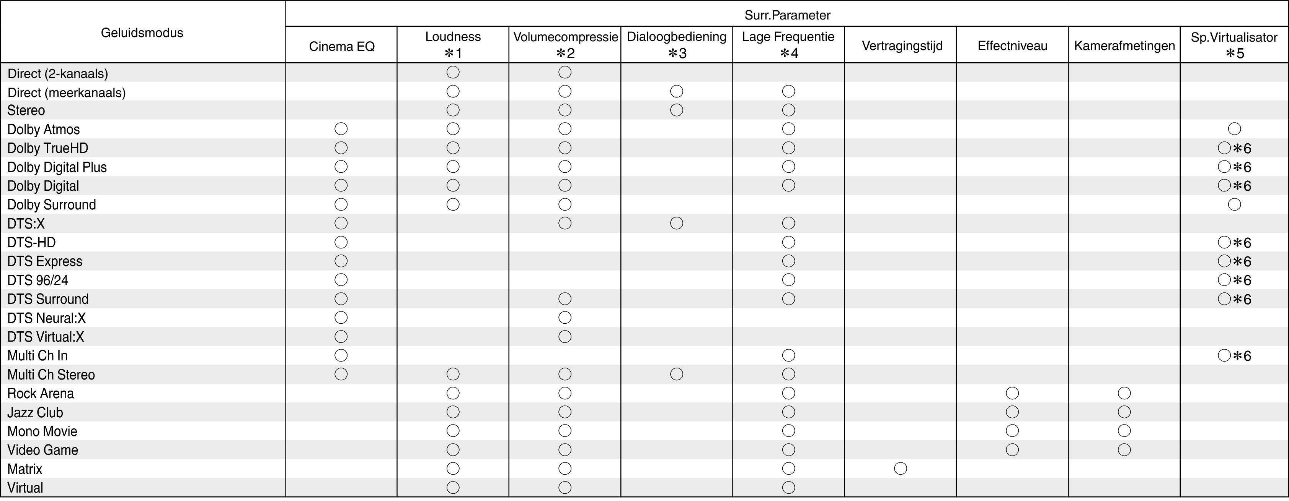
Task: Select the Vertragingstijd column header
Action: pyautogui.click(x=902, y=46)
